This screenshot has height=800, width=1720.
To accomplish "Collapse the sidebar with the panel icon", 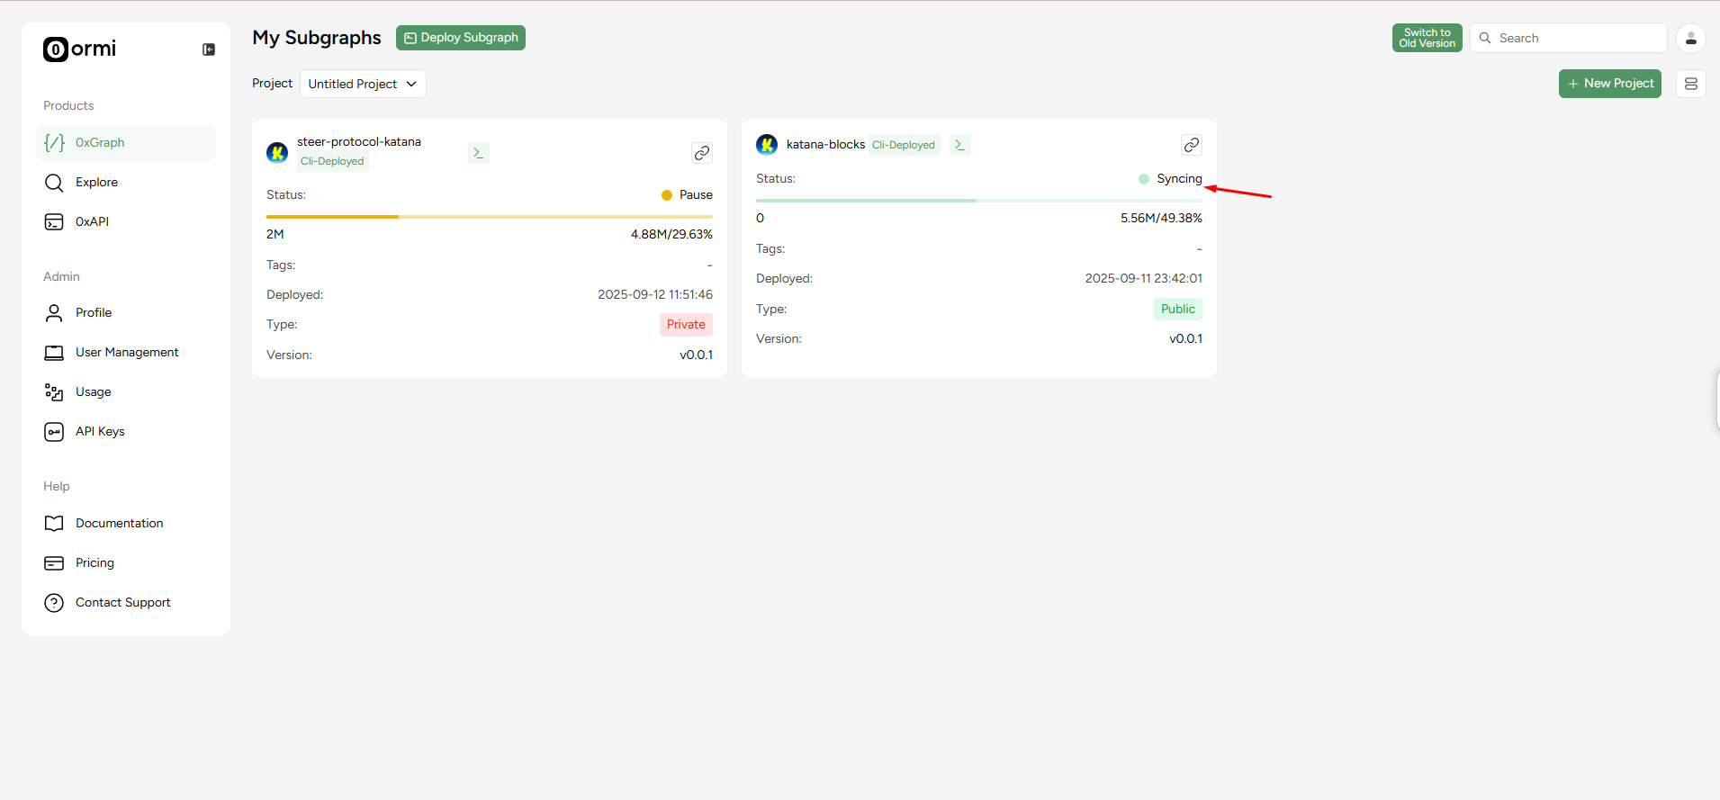I will tap(209, 49).
